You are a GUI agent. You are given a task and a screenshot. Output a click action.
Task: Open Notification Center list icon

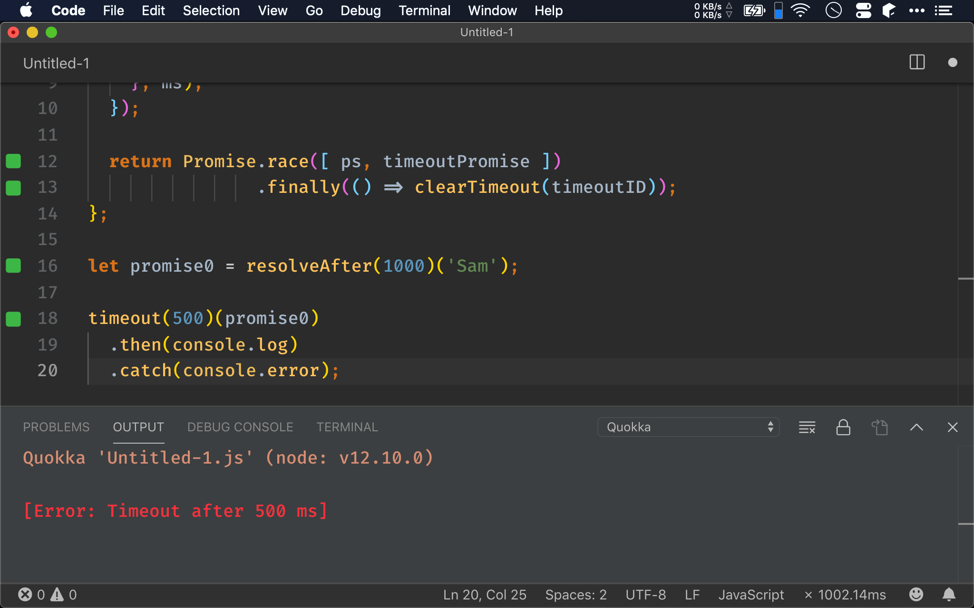pos(944,10)
